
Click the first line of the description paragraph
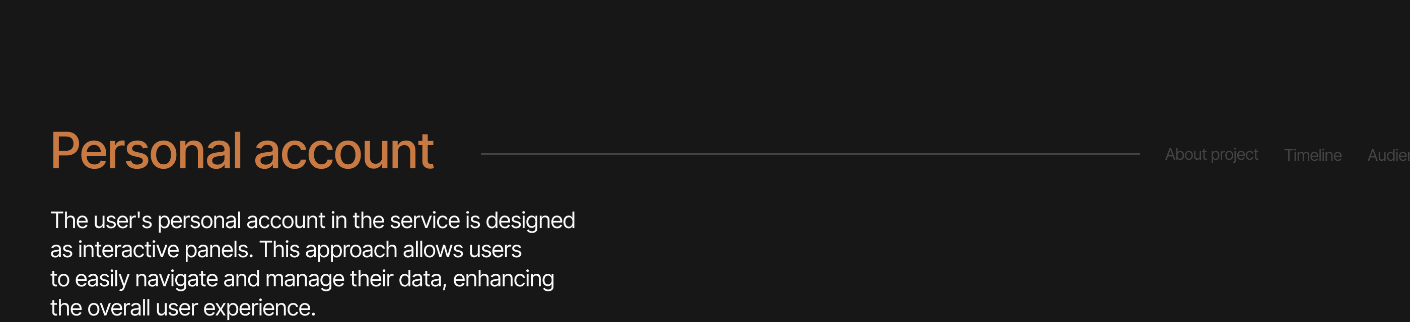click(x=313, y=221)
